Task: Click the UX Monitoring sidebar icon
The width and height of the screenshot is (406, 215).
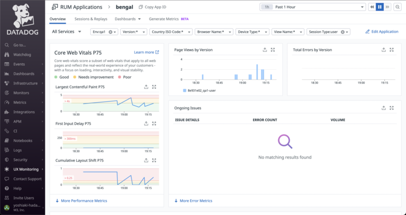Action: click(x=7, y=169)
